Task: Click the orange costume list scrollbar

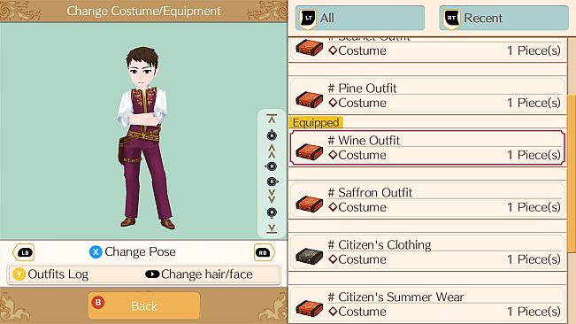Action: click(x=572, y=173)
